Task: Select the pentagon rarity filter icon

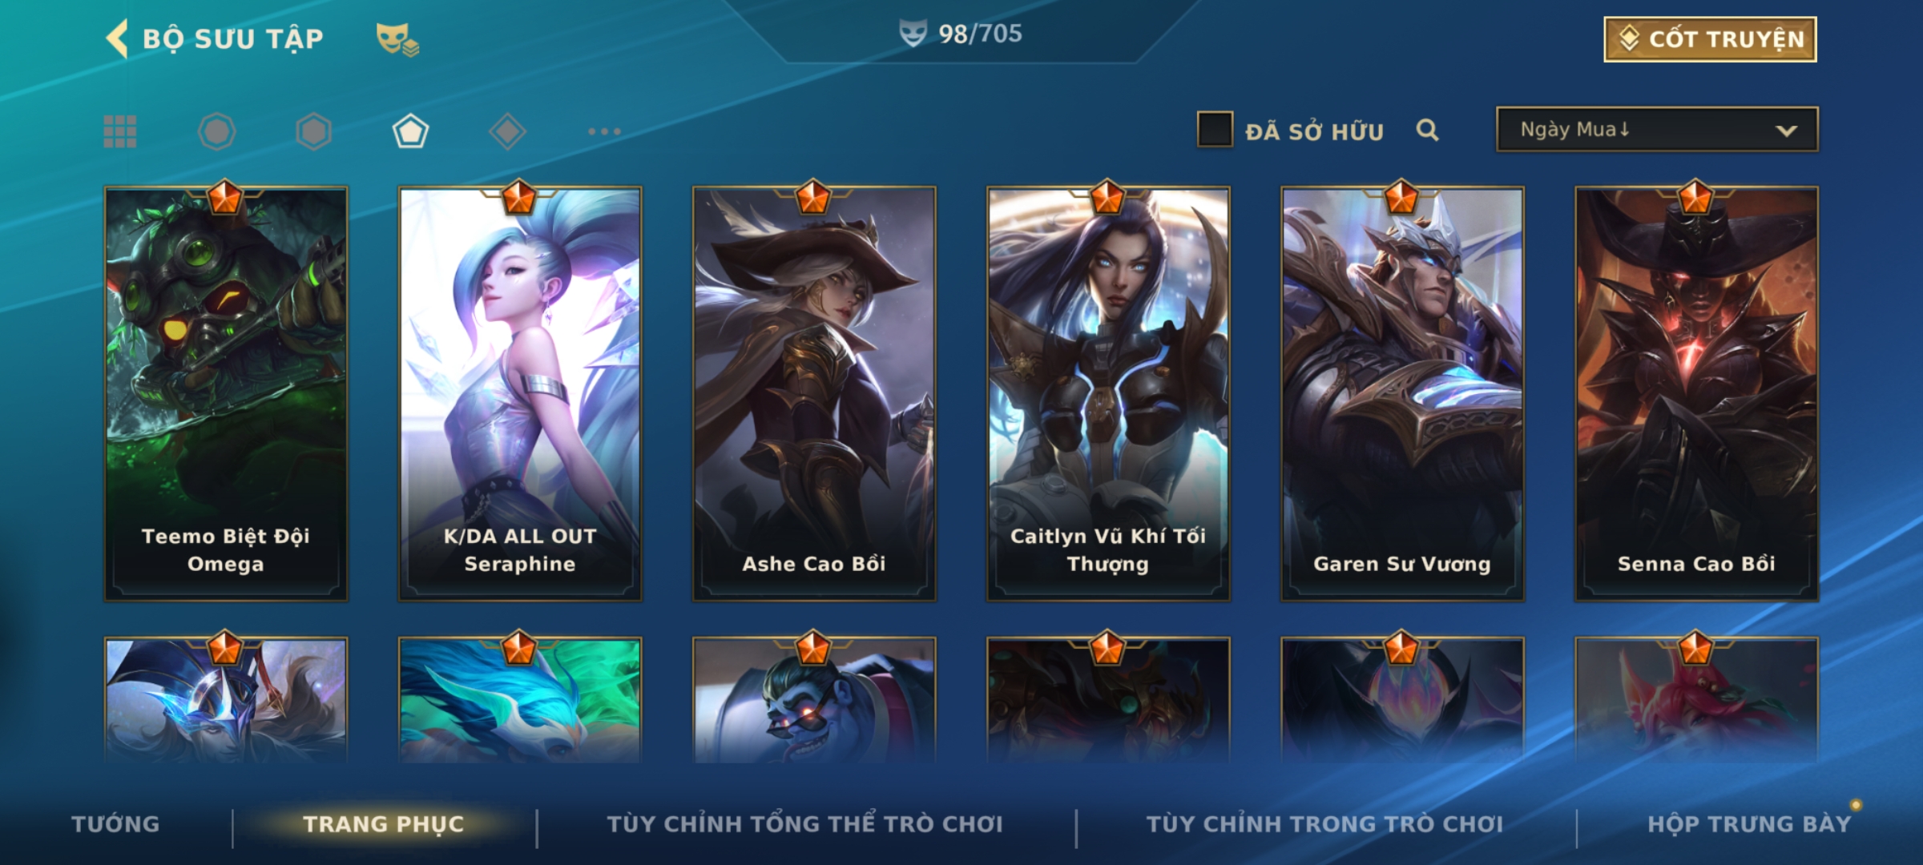Action: coord(410,131)
